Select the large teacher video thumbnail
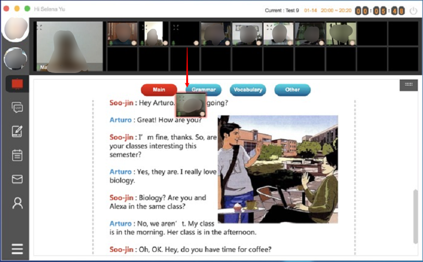This screenshot has height=262, width=423. click(69, 46)
